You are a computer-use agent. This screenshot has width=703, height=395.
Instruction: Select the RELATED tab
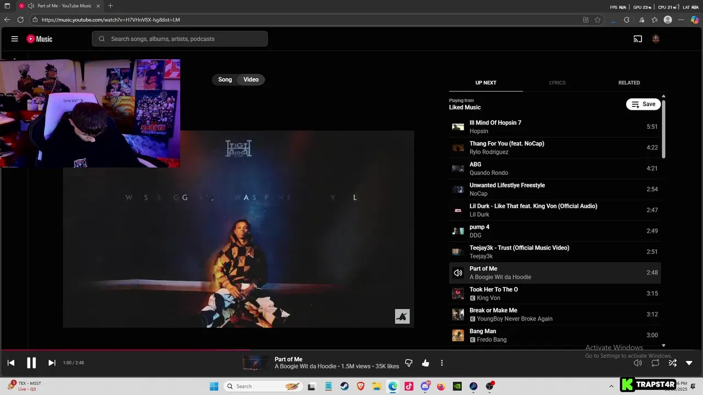click(x=629, y=83)
